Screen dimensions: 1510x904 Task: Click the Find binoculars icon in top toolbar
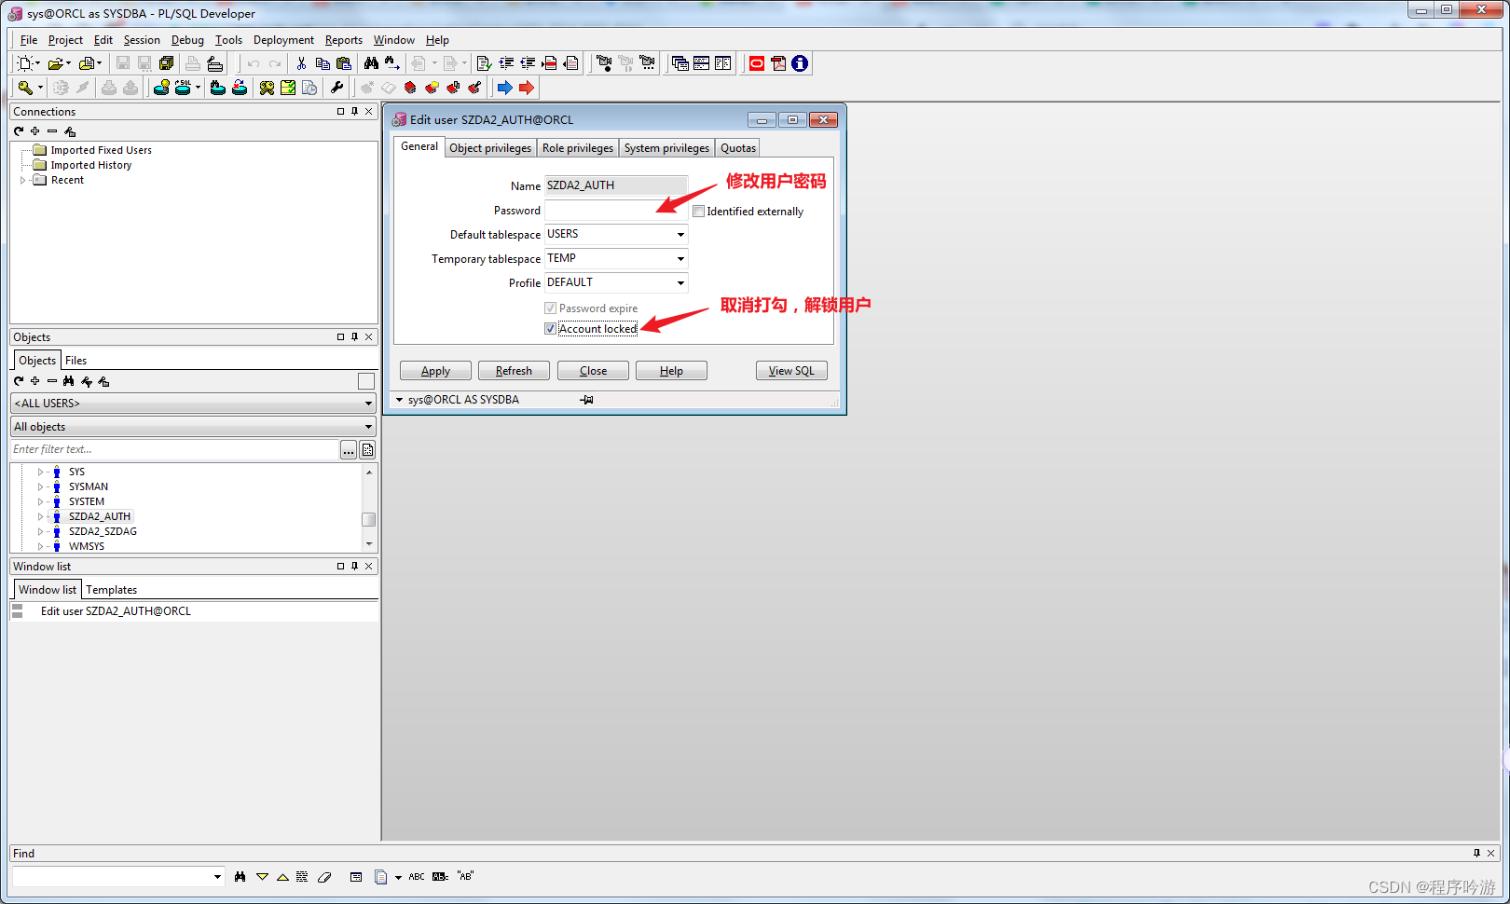(x=371, y=63)
